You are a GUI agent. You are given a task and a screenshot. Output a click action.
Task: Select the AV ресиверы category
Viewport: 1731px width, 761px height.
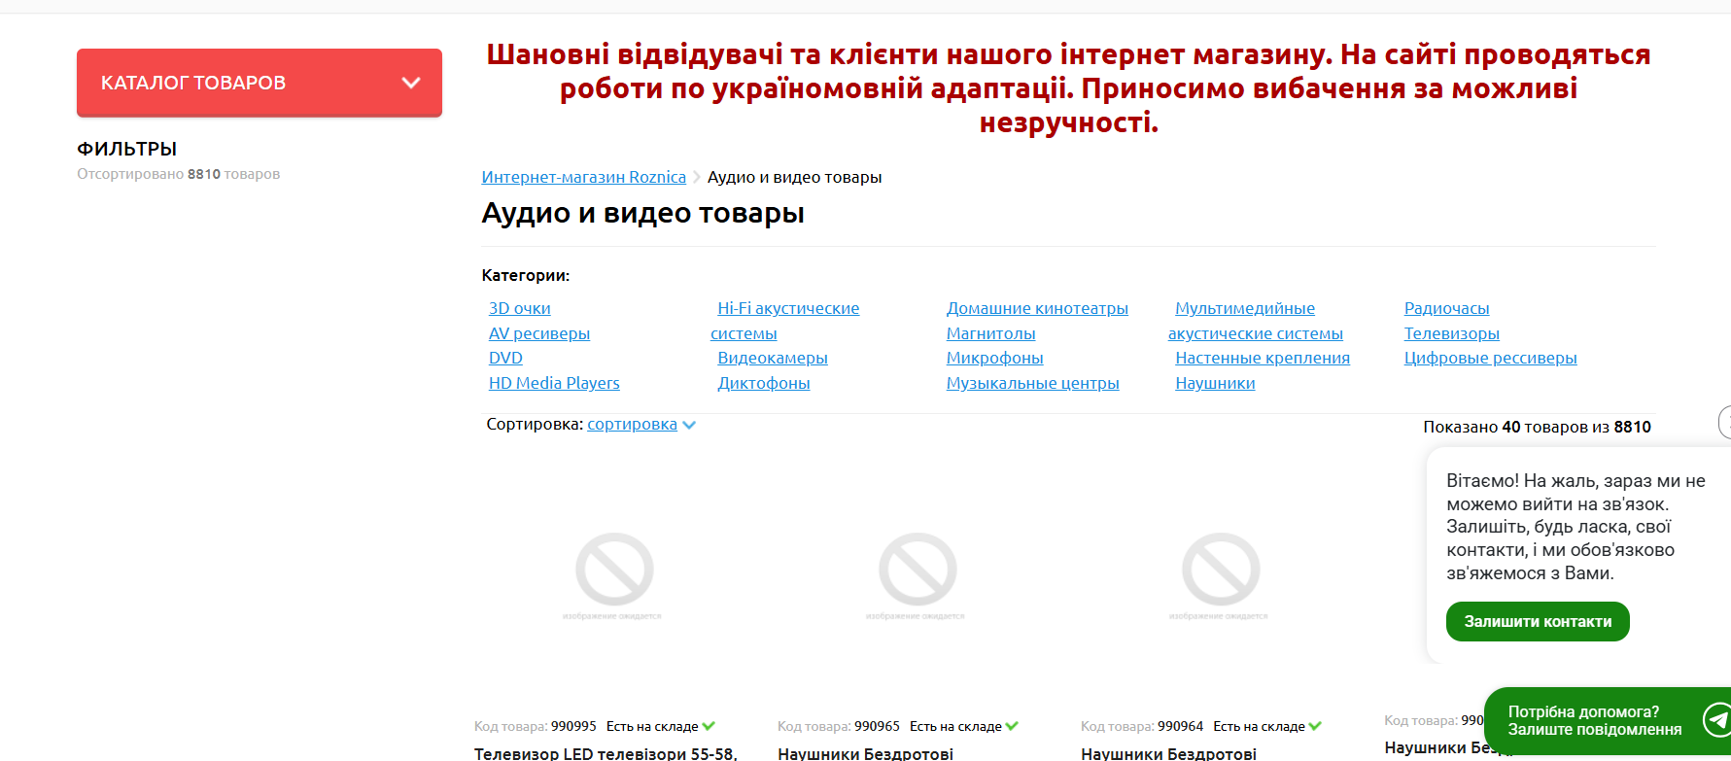click(538, 333)
